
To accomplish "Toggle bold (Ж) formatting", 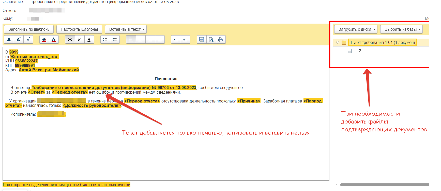I will (x=70, y=40).
